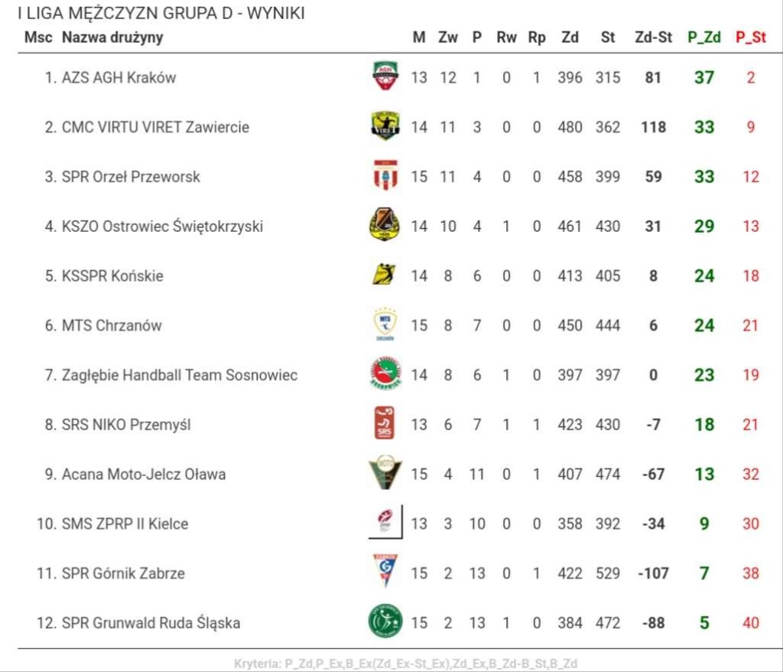Click the Kryteria footer text
The image size is (783, 672).
click(405, 664)
